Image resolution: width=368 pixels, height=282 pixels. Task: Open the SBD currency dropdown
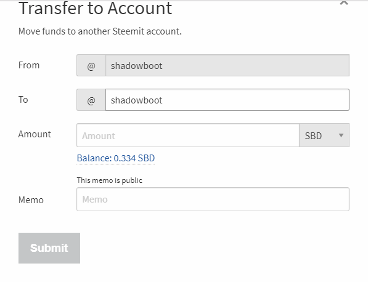click(324, 135)
